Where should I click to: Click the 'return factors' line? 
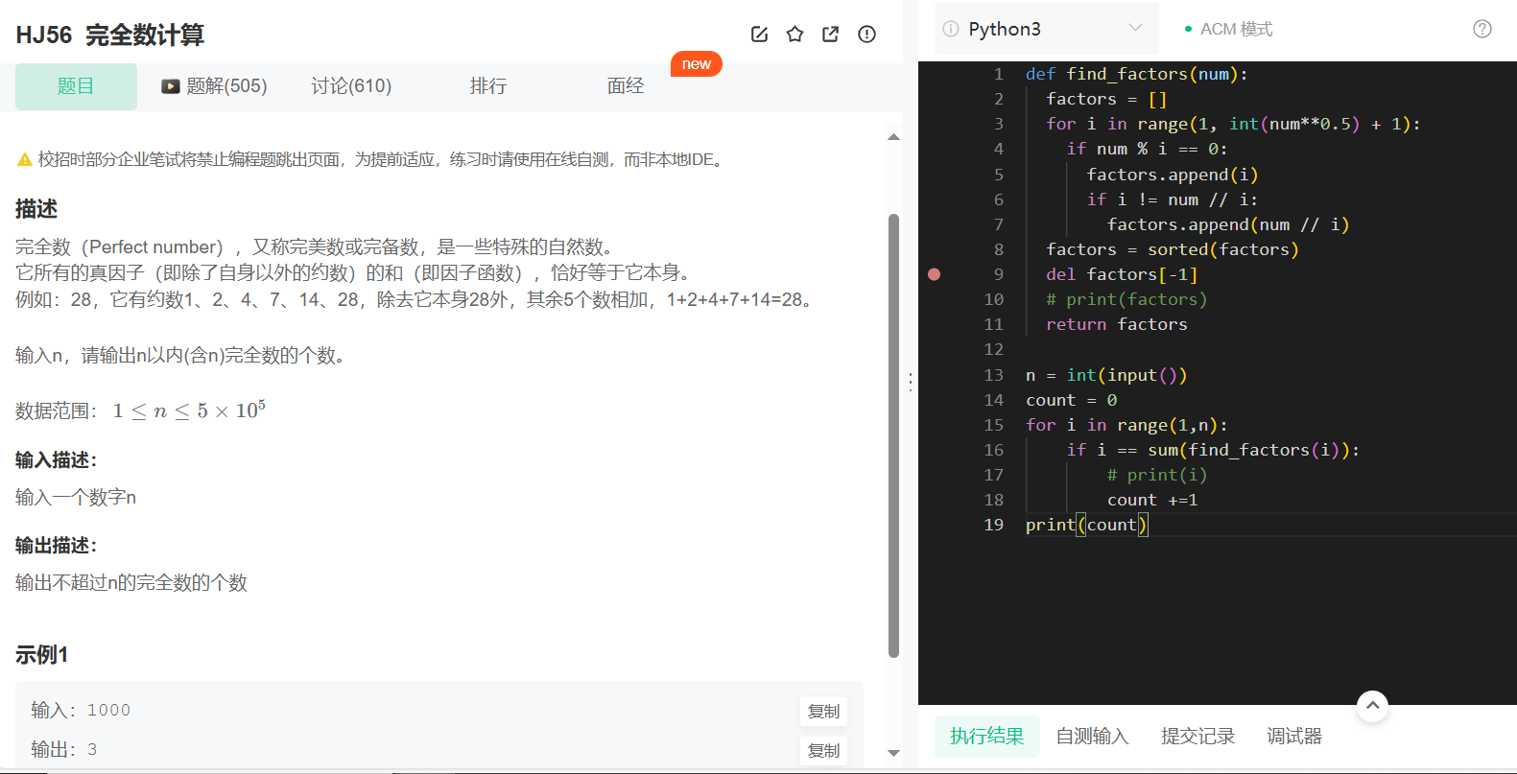coord(1117,324)
